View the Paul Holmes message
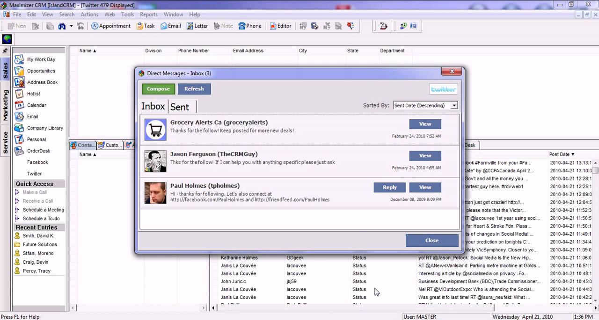 coord(425,187)
